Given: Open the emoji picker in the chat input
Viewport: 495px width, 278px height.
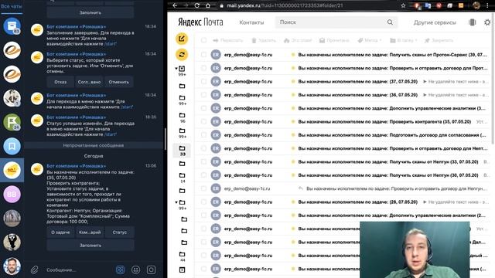Looking at the screenshot, I should 136,270.
